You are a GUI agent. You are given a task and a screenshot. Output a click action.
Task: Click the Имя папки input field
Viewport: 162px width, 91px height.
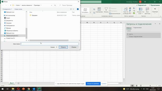49,44
